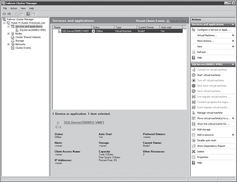The width and height of the screenshot is (237, 182).
Task: Click the Refresh icon in Actions
Action: [x=194, y=52]
